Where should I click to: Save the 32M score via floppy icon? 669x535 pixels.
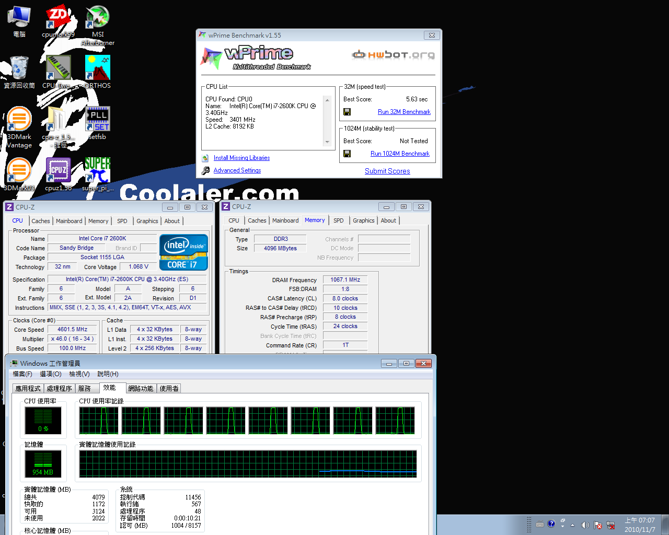(x=347, y=112)
